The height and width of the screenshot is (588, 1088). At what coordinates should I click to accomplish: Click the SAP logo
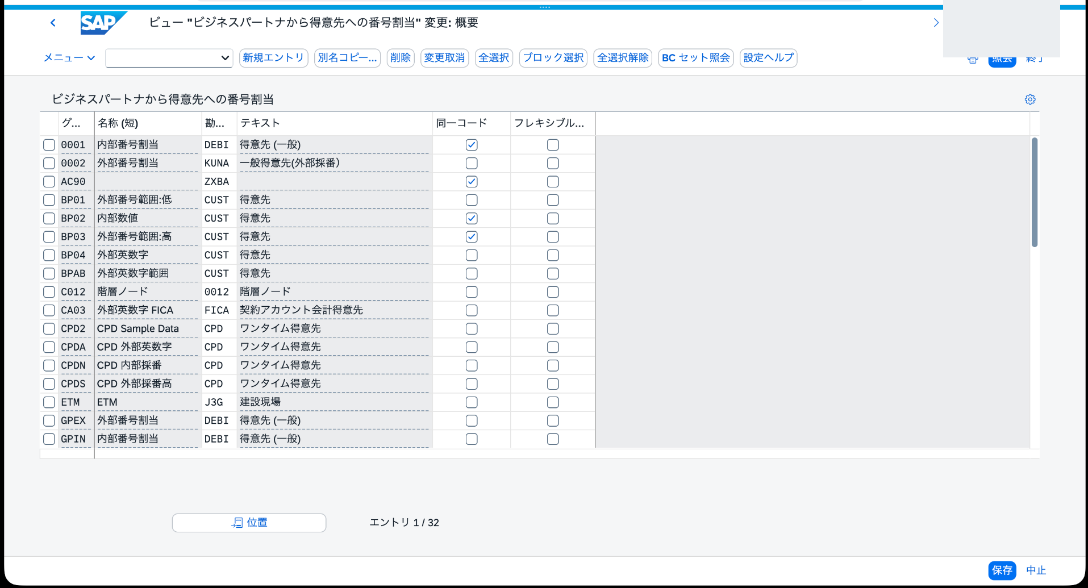[x=103, y=23]
